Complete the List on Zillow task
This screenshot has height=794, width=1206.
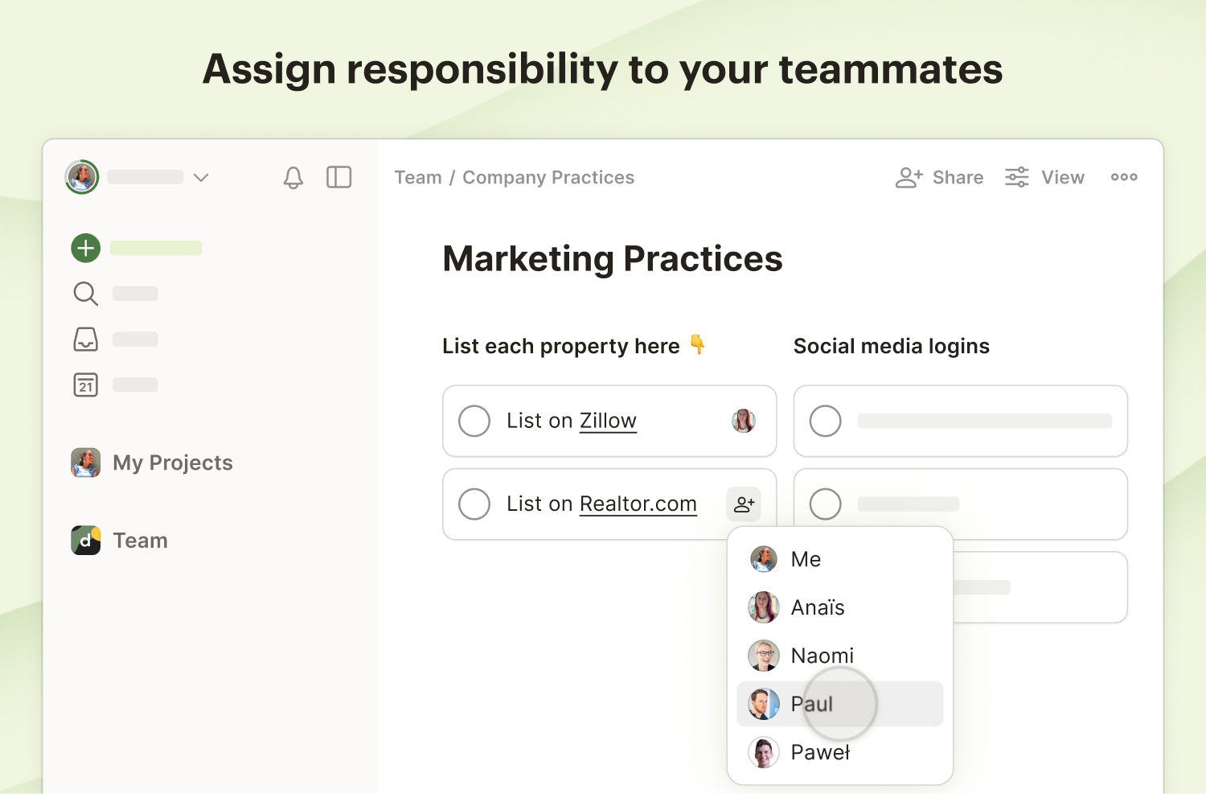474,421
